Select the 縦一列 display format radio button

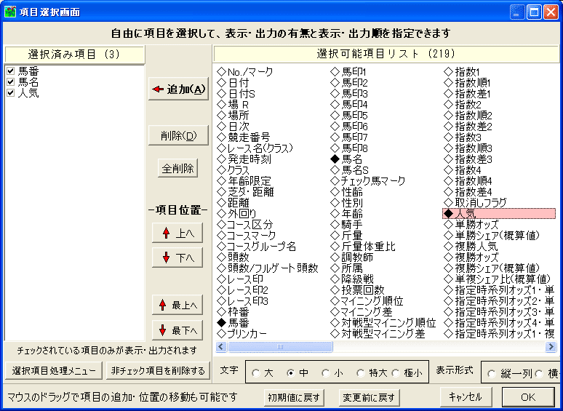pyautogui.click(x=492, y=374)
